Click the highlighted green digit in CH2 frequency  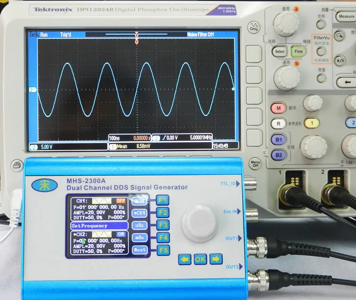(84, 241)
